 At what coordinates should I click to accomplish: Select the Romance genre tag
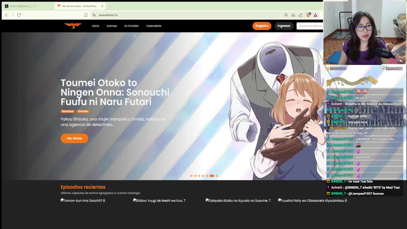tap(68, 111)
